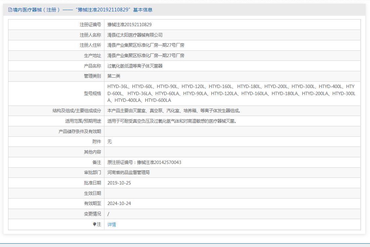370x247 pixels.
Task: Click the model specification list starting HTYD-36L
Action: pyautogui.click(x=231, y=93)
